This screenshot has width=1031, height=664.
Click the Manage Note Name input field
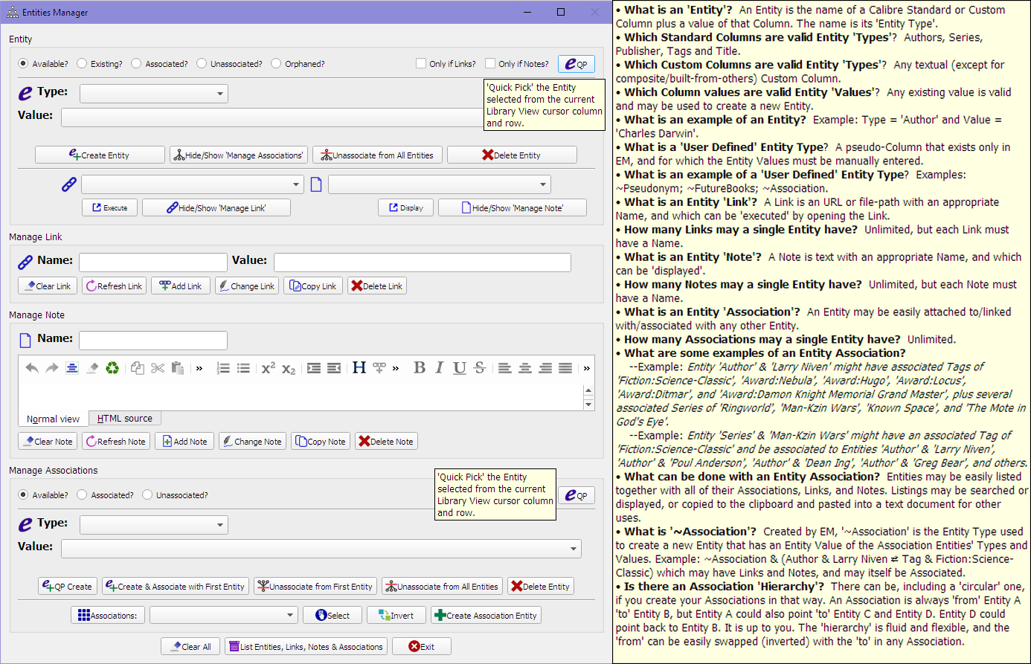153,340
